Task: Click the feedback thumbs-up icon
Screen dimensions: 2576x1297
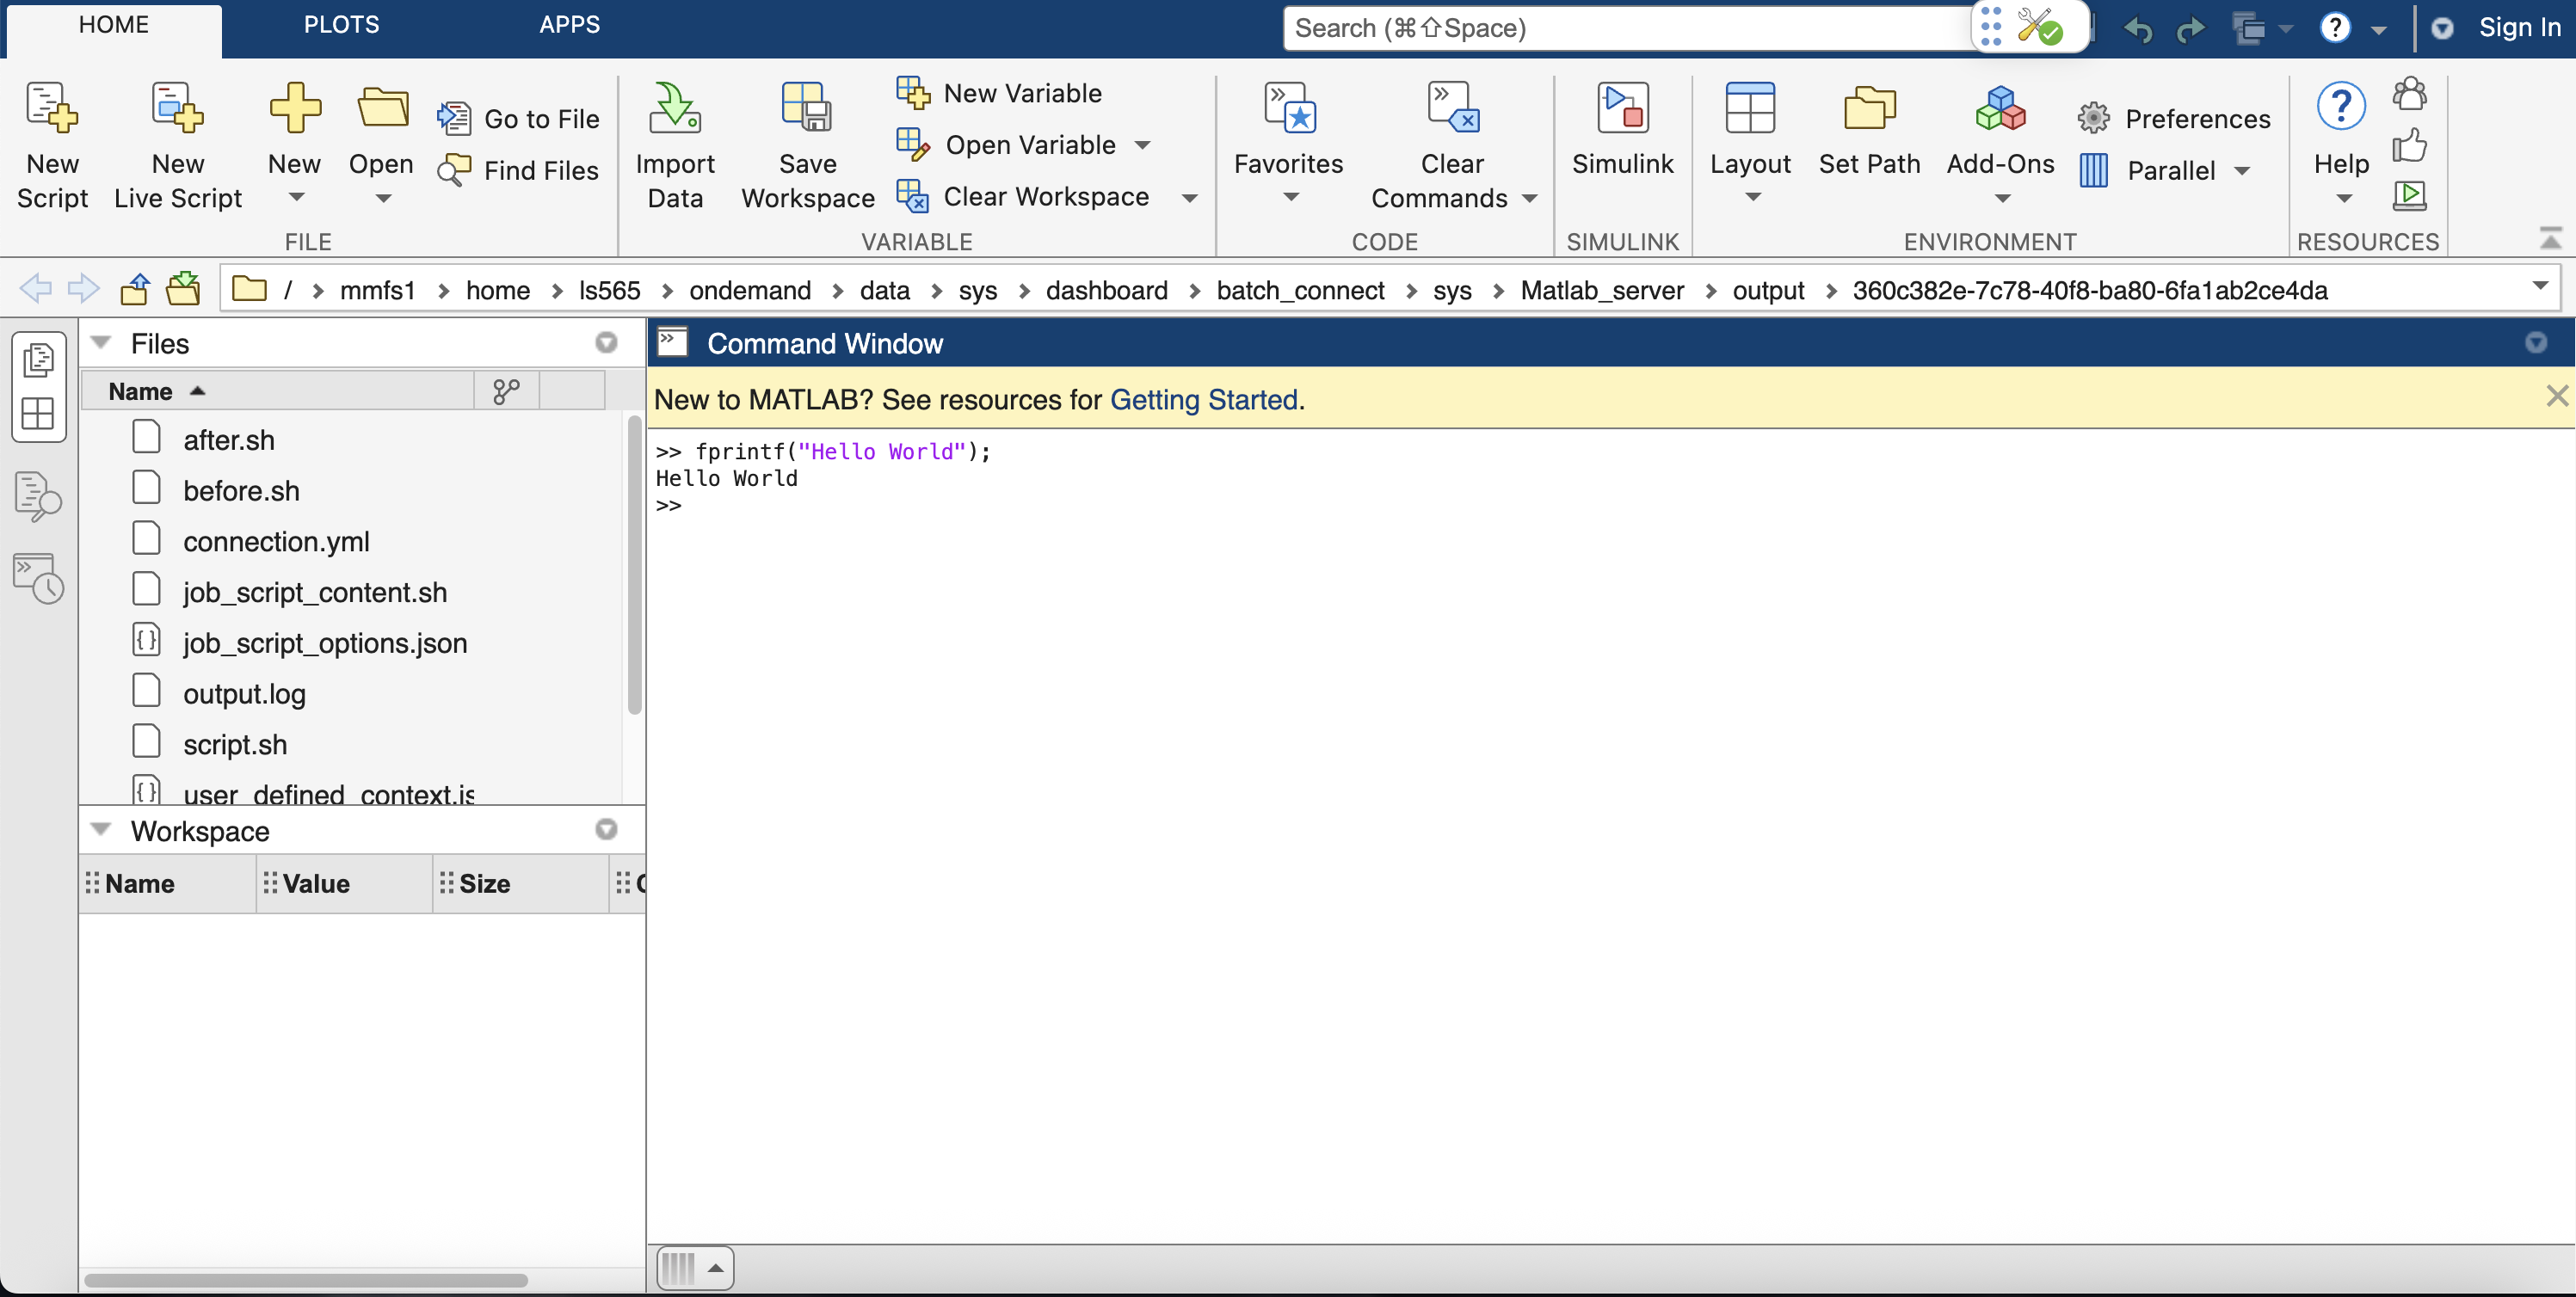Action: click(x=2410, y=146)
